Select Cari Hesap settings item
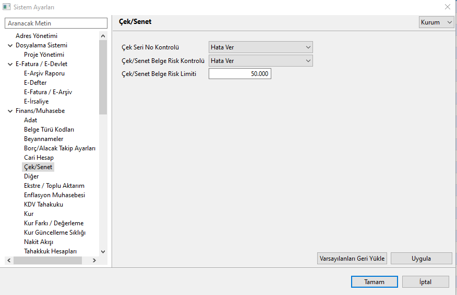This screenshot has width=457, height=295. (x=39, y=158)
